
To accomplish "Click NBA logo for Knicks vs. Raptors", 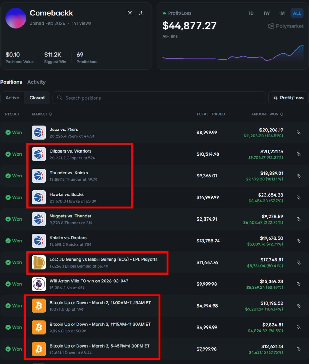I will (x=39, y=241).
